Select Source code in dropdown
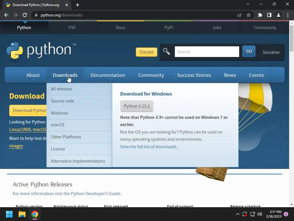Viewport: 294px width, 221px height. pyautogui.click(x=79, y=101)
